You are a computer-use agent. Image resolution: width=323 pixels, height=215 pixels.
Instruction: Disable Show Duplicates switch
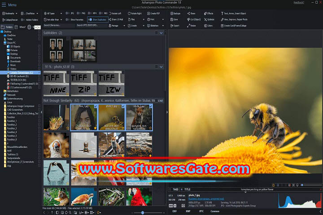point(90,20)
